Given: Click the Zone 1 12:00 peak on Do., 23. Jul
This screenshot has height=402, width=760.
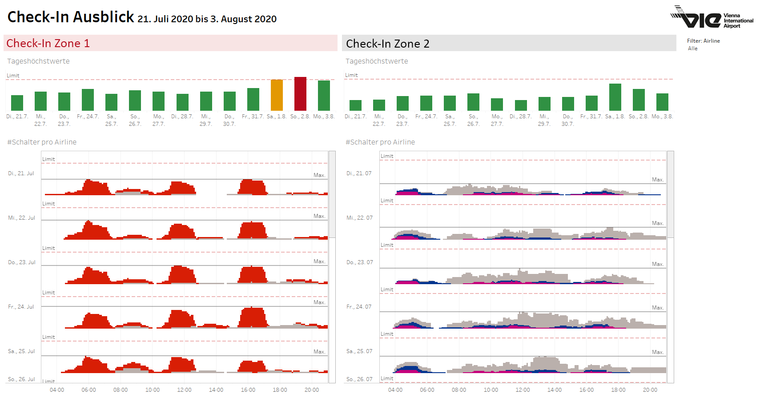Looking at the screenshot, I should click(180, 274).
